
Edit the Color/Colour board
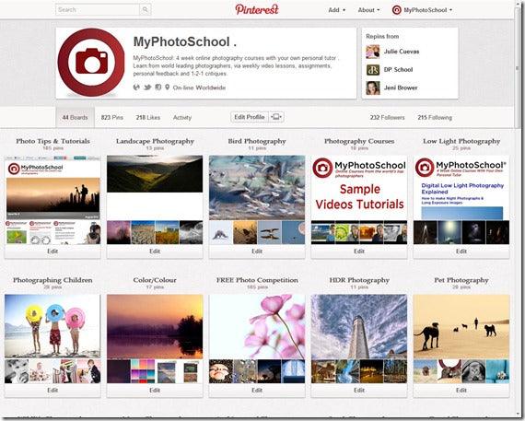pos(155,391)
